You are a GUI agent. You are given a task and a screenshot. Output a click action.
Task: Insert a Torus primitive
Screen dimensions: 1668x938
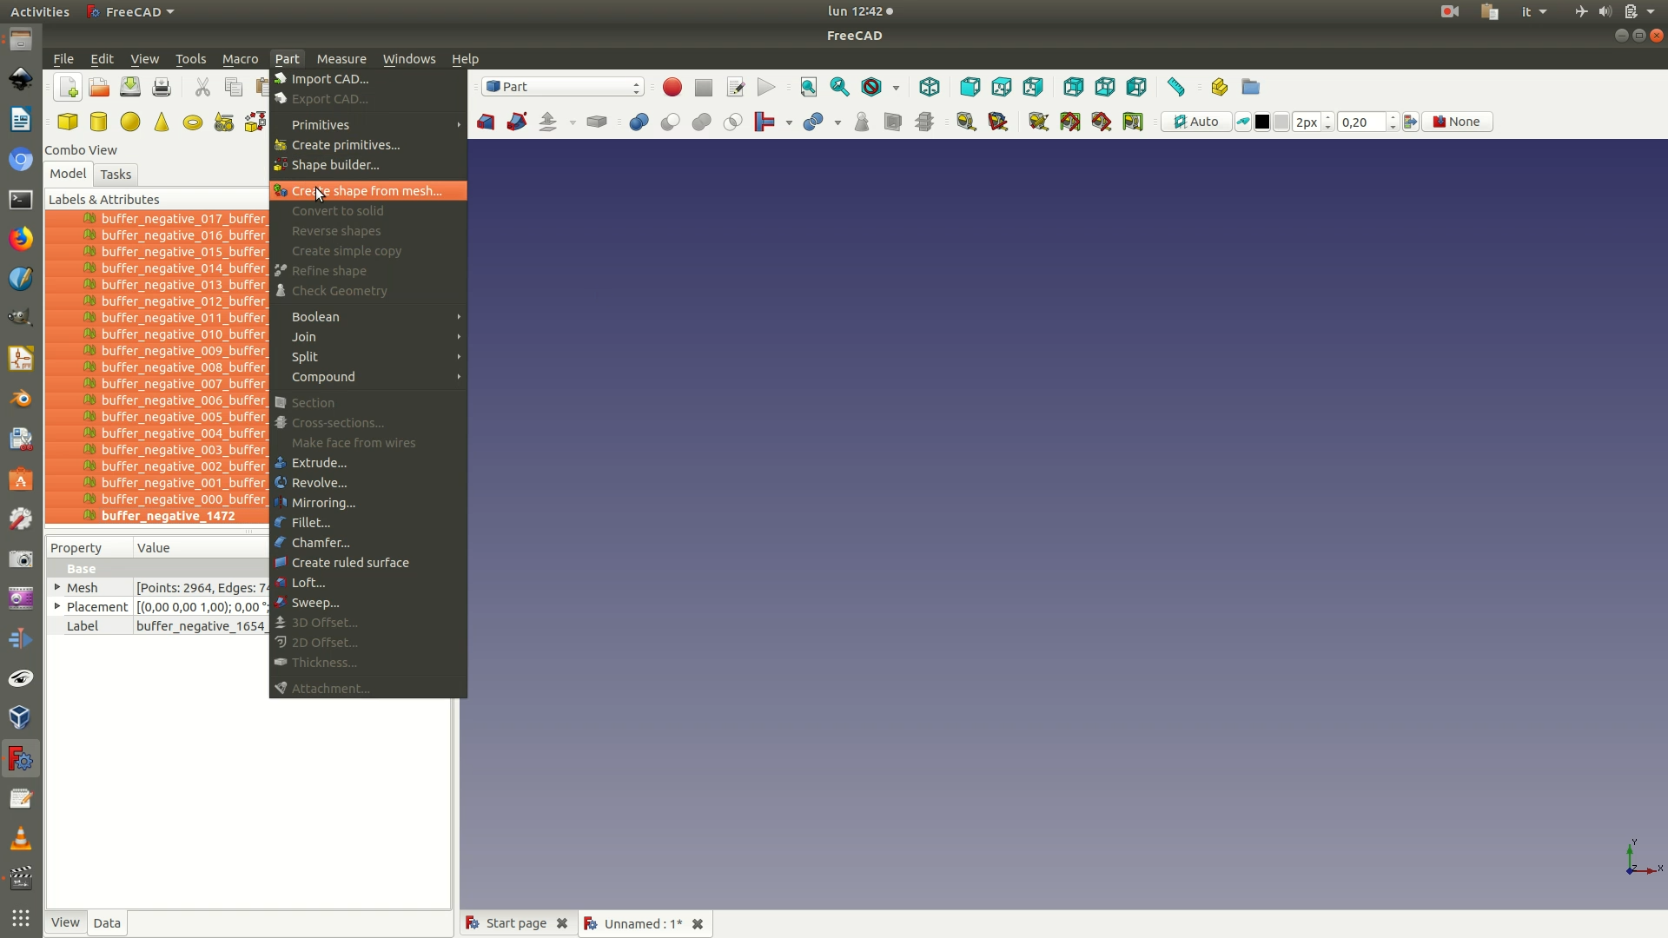pyautogui.click(x=193, y=122)
